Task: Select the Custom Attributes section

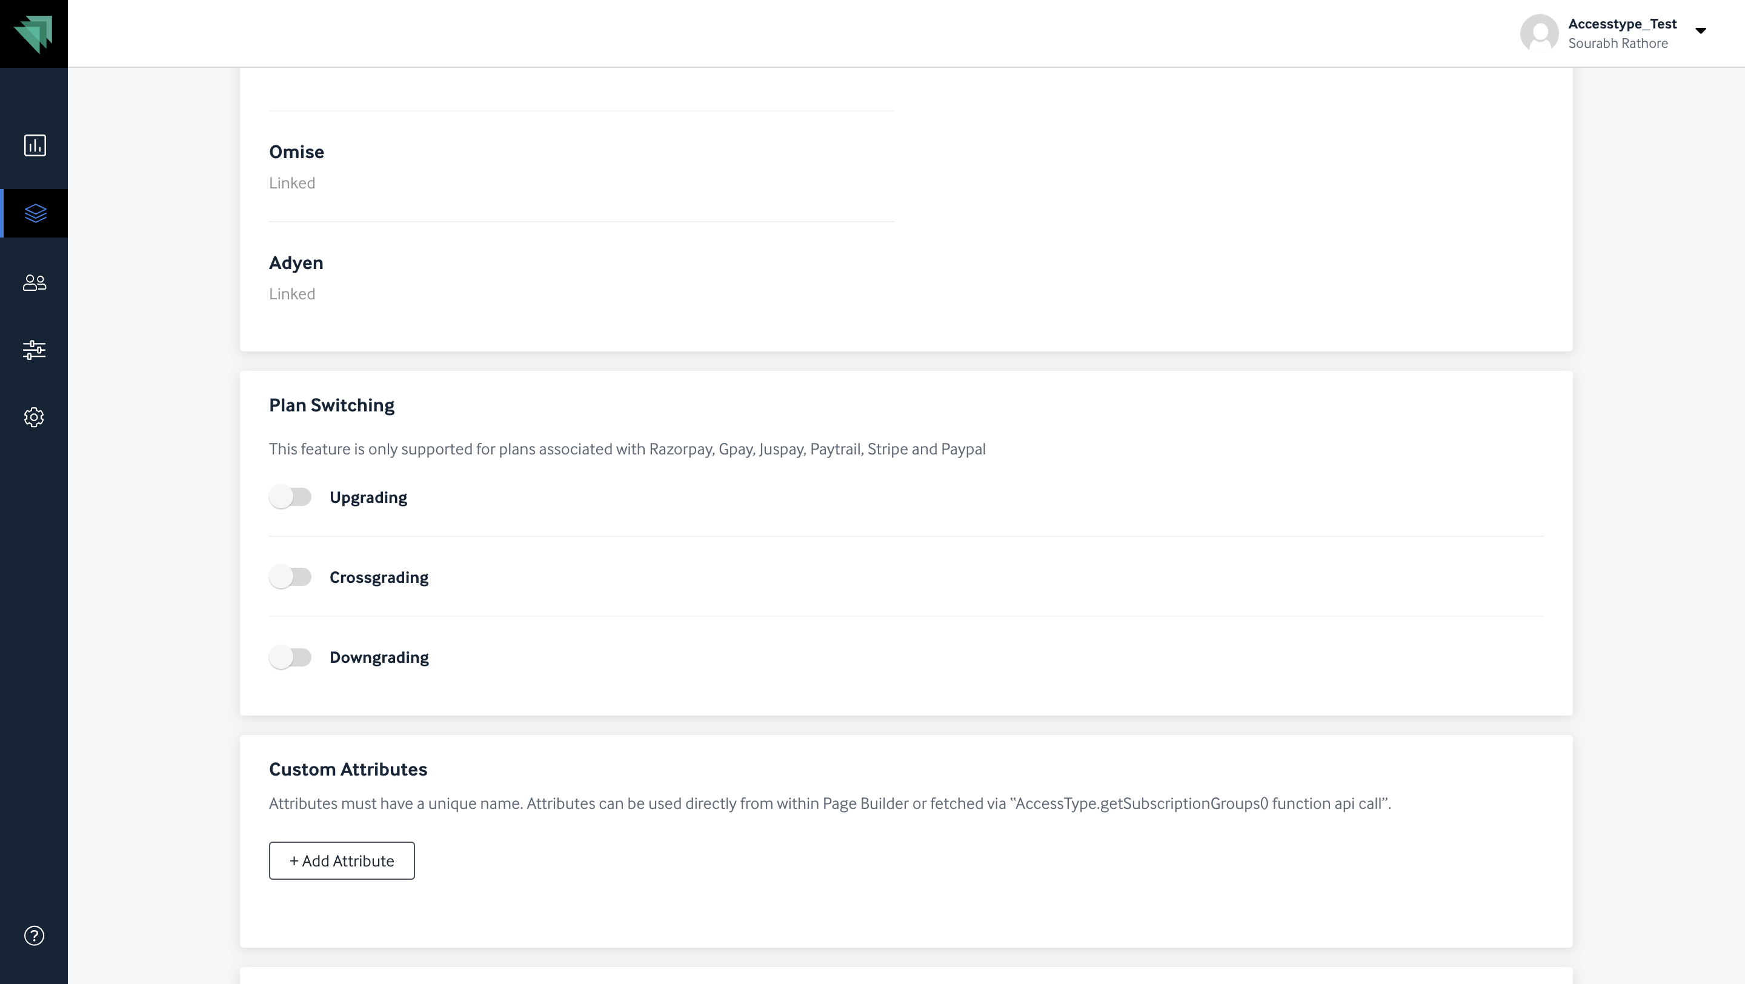Action: pos(347,770)
